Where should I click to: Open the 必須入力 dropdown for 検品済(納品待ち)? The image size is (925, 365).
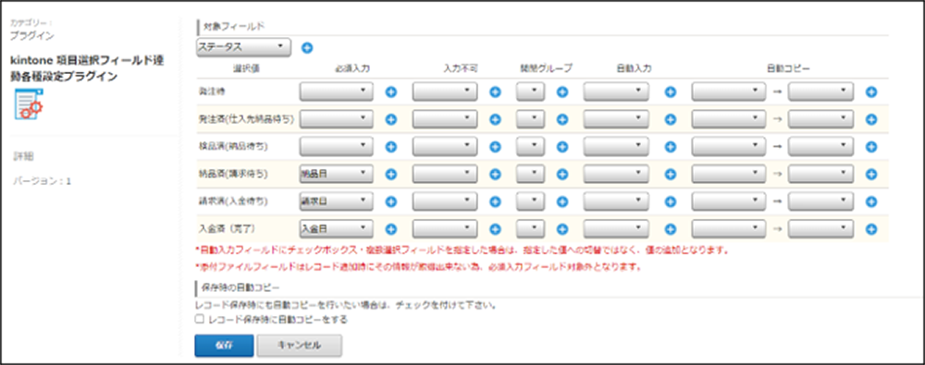pyautogui.click(x=337, y=146)
